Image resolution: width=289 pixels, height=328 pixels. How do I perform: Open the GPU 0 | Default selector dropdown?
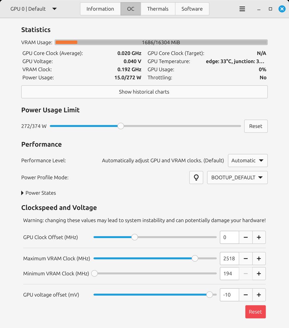(x=33, y=9)
